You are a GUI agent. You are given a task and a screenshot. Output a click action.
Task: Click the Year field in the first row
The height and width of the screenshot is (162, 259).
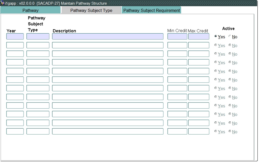tap(15, 36)
